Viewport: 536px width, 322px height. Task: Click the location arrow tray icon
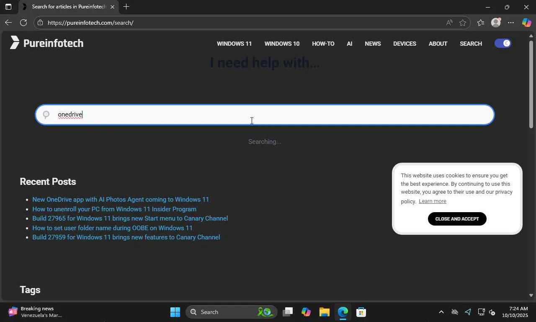(468, 312)
